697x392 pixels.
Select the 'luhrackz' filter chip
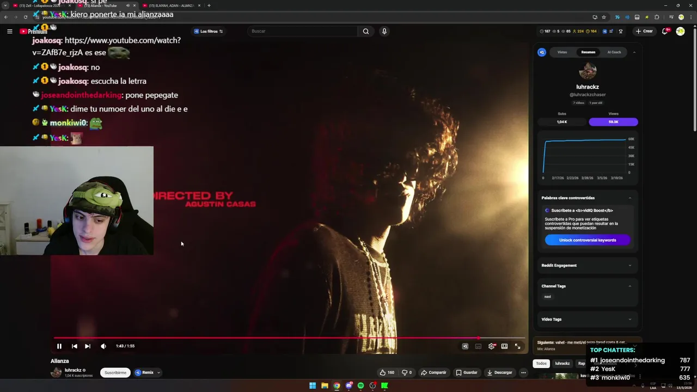pos(563,363)
